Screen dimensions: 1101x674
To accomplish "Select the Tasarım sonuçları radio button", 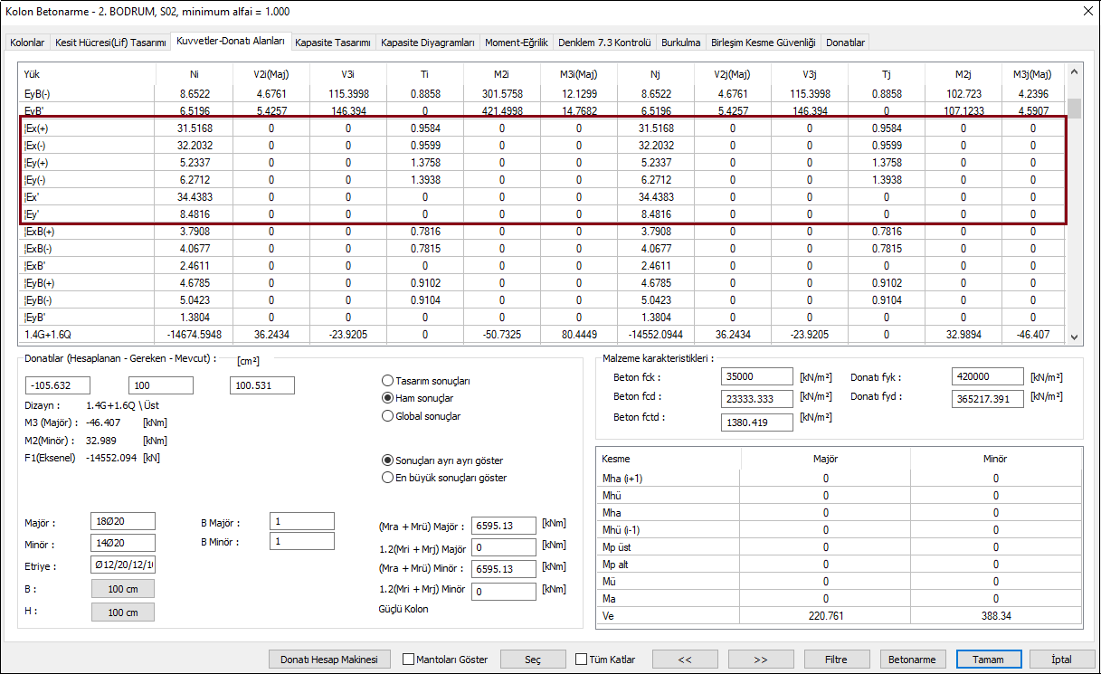I will (388, 381).
